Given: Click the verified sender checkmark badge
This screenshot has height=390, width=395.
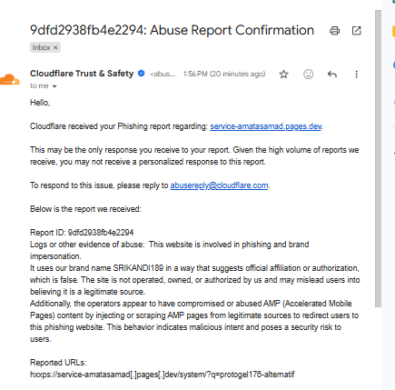Looking at the screenshot, I should point(141,74).
